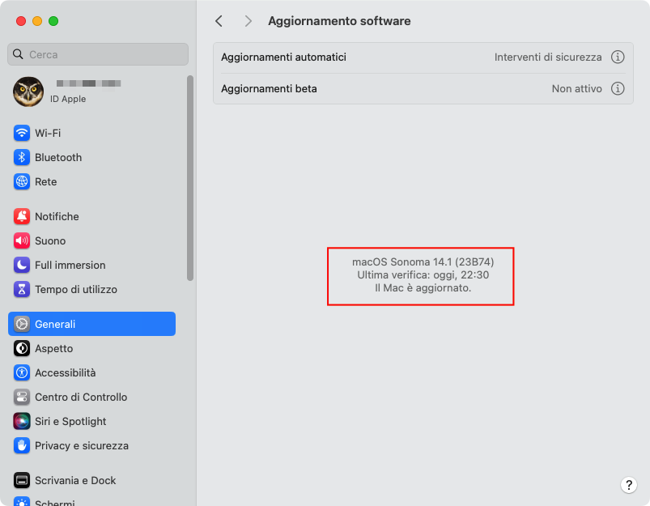Click the Aggiornamento software title
Viewport: 650px width, 506px height.
pos(339,21)
